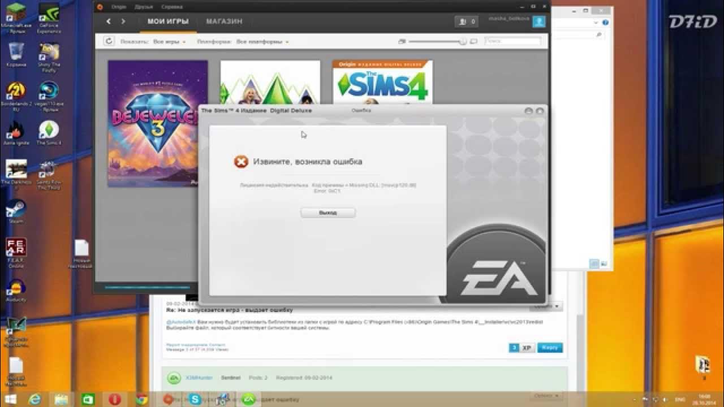The width and height of the screenshot is (724, 407).
Task: Click the details view toggle in Explorer status bar
Action: [594, 263]
